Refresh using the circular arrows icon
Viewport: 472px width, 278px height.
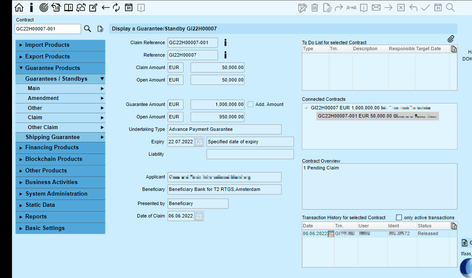point(116,8)
